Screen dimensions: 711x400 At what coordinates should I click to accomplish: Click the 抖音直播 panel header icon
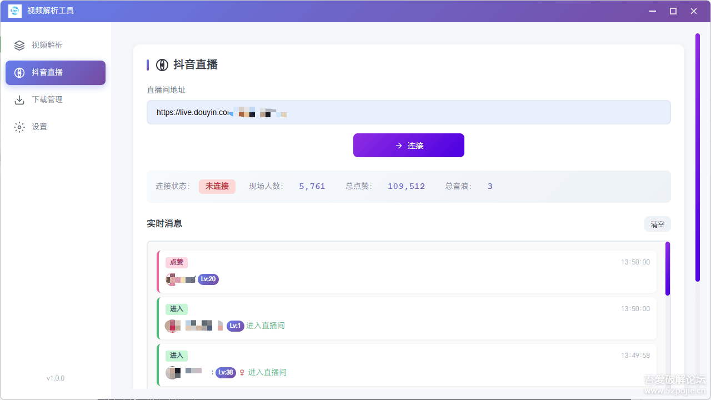pyautogui.click(x=161, y=64)
